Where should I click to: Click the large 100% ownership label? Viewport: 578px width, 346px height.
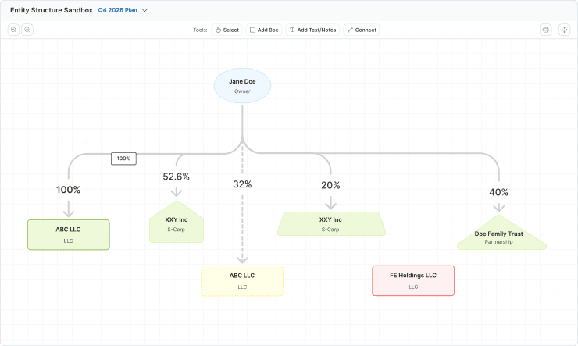(x=68, y=190)
